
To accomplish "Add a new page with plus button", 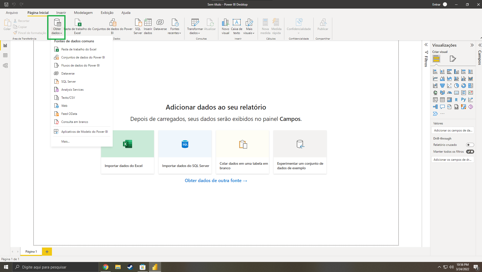I will click(47, 252).
